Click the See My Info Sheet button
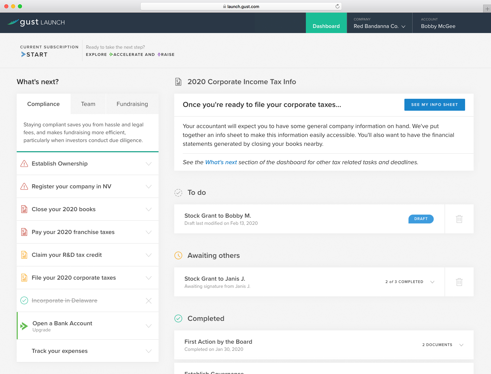The width and height of the screenshot is (491, 374). coord(434,105)
